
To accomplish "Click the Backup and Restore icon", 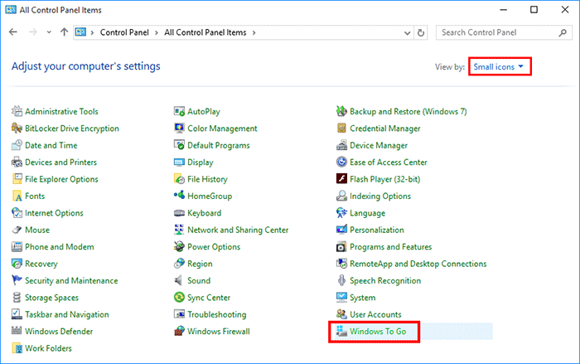I will [341, 111].
